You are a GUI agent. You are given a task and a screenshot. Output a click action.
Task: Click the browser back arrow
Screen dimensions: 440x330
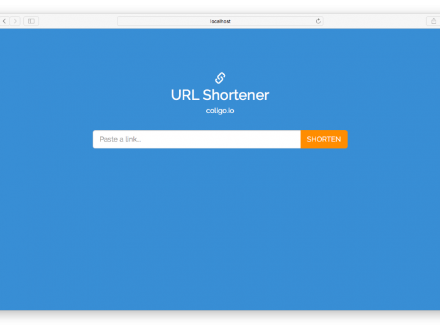(4, 21)
